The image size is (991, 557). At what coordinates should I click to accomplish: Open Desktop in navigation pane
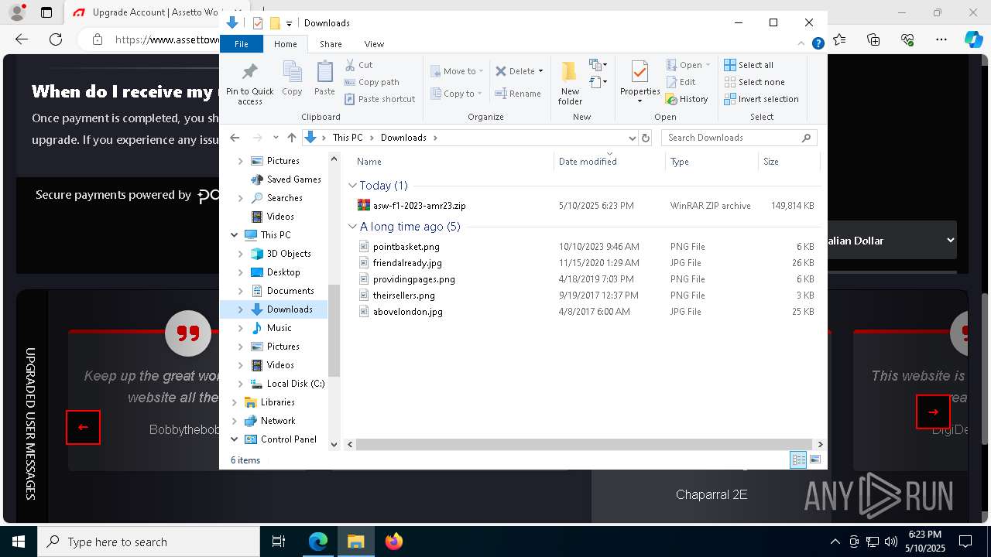[283, 272]
